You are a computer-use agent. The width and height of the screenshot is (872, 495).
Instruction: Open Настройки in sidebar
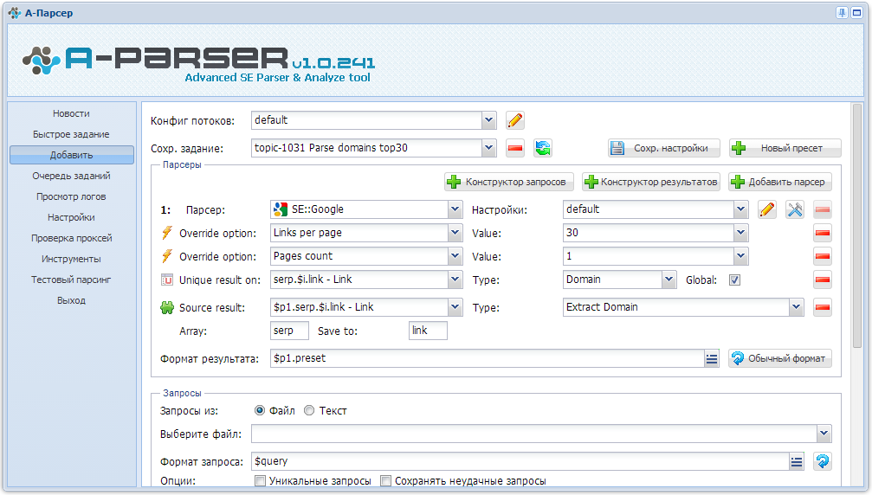[71, 217]
